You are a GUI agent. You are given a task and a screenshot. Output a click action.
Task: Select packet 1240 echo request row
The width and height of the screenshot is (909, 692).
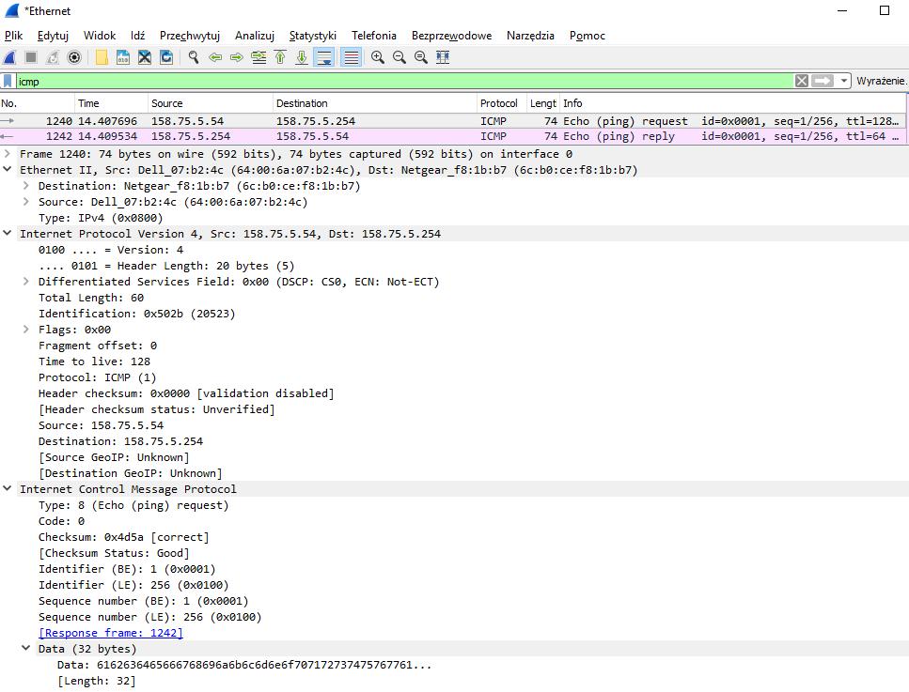point(453,121)
